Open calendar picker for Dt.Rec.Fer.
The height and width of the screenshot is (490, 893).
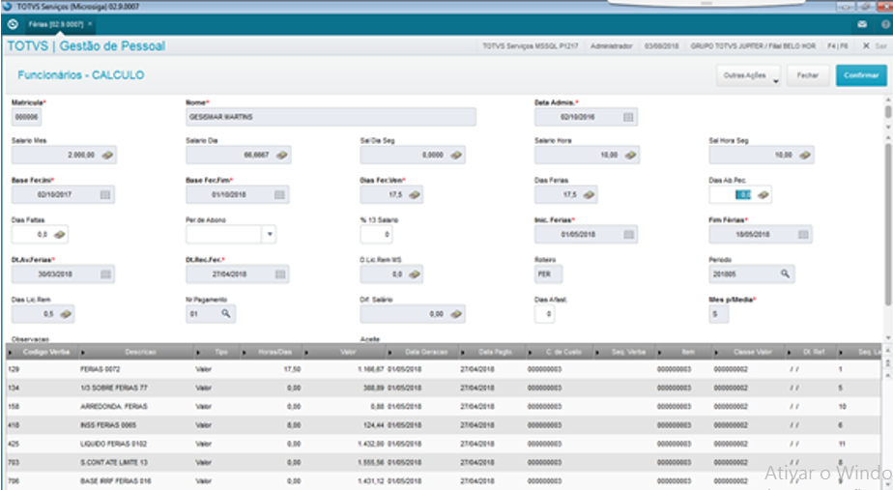(x=279, y=274)
